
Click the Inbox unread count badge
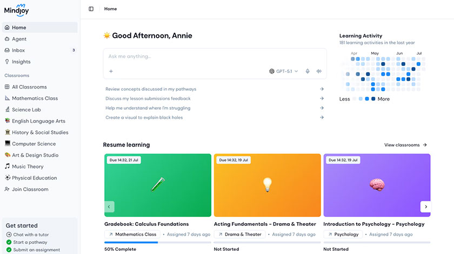pos(74,50)
